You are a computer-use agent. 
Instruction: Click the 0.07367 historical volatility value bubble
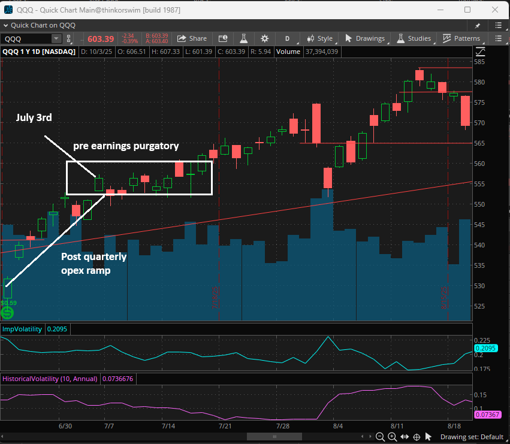click(487, 415)
